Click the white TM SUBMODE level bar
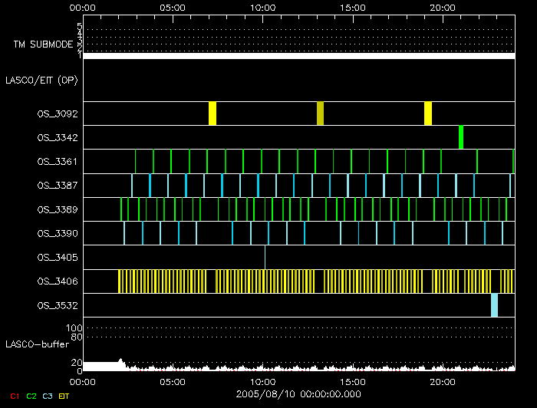This screenshot has height=408, width=537. coord(298,56)
